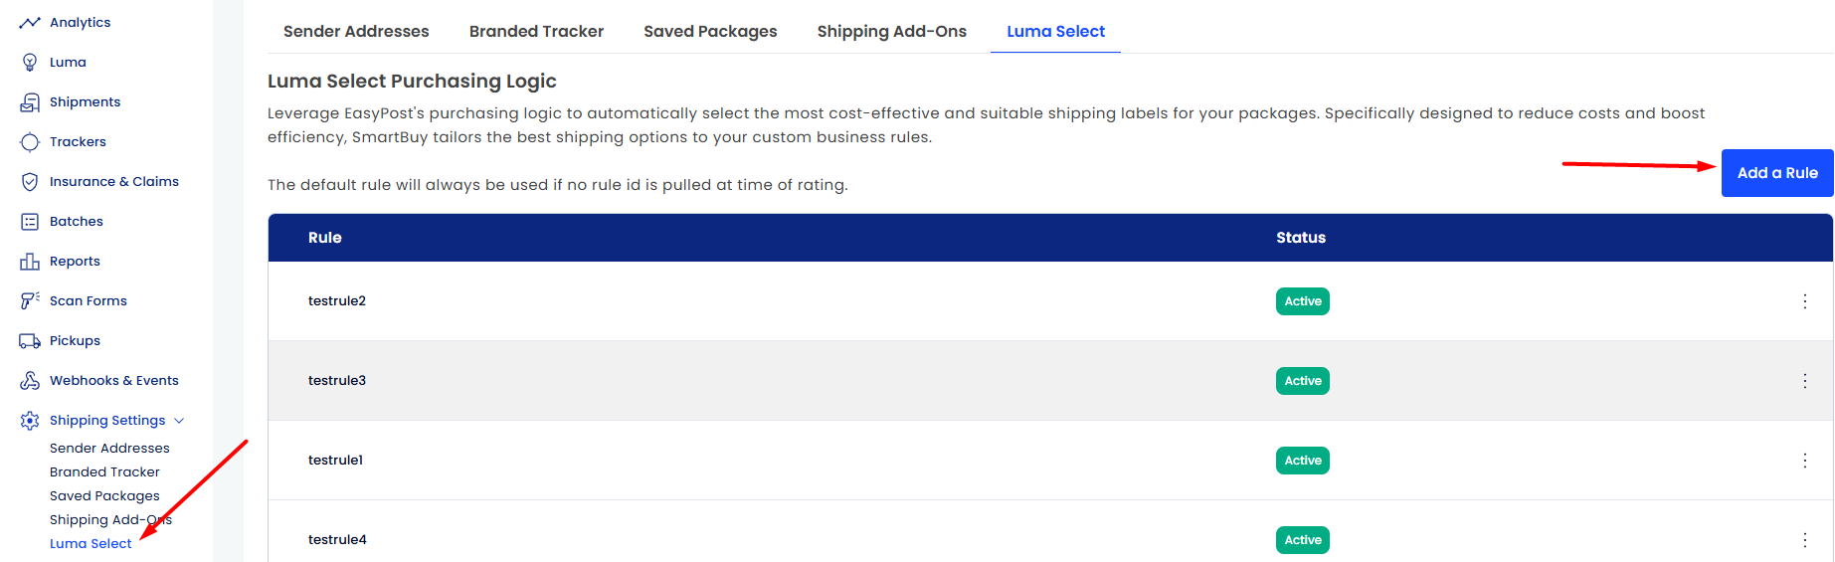Image resolution: width=1835 pixels, height=562 pixels.
Task: Click the Batches icon in sidebar
Action: [30, 221]
